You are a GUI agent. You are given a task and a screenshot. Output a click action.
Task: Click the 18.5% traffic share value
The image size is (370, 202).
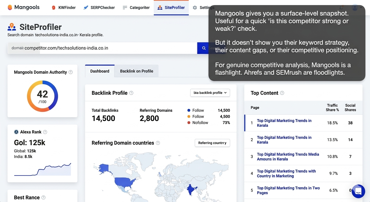point(332,123)
